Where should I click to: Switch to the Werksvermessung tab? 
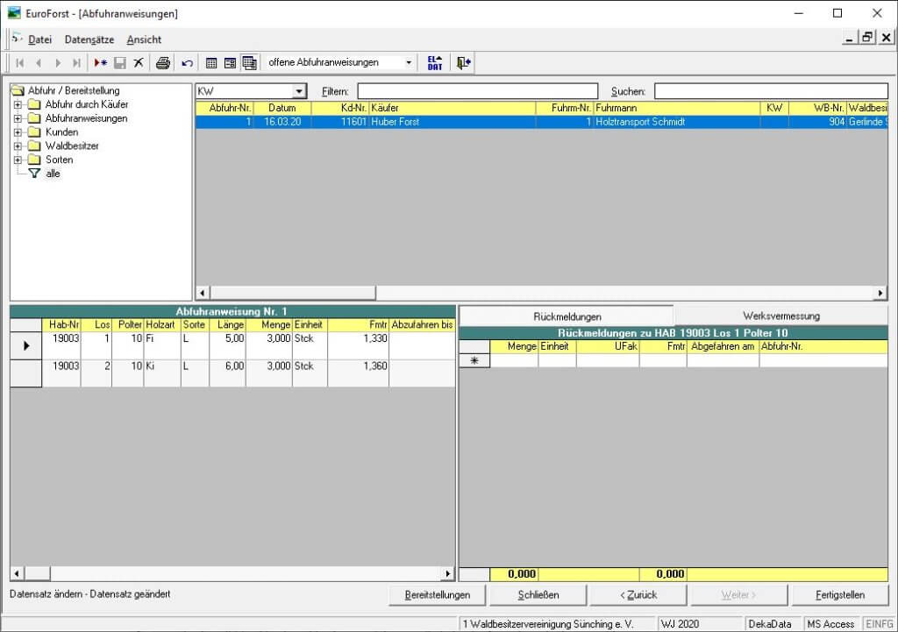780,316
